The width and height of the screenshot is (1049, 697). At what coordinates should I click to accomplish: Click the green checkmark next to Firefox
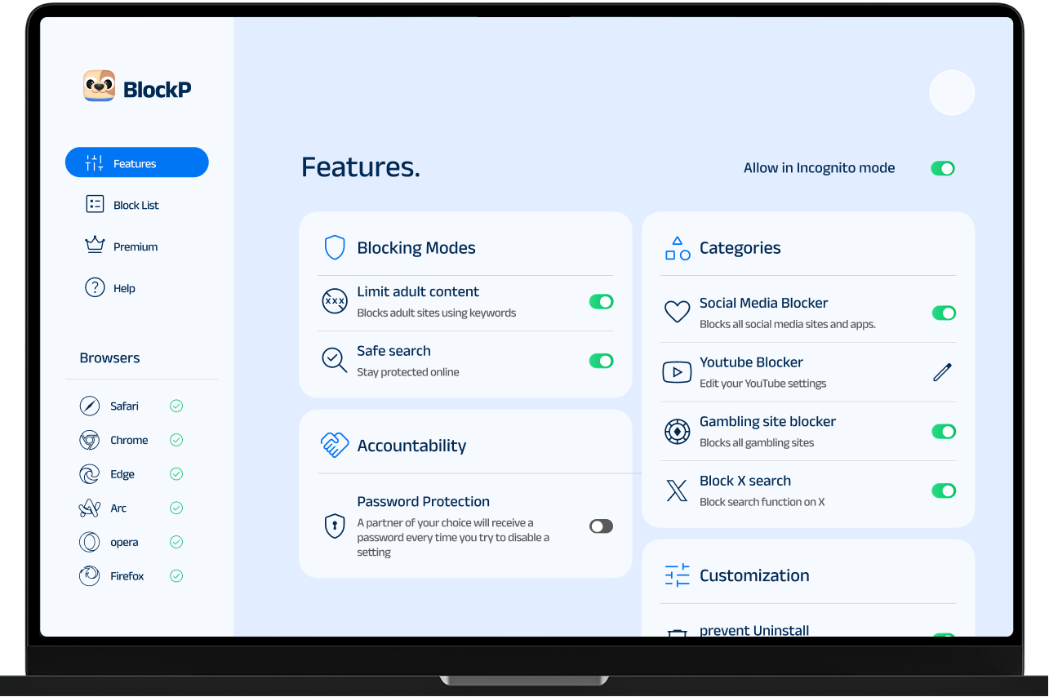tap(176, 575)
